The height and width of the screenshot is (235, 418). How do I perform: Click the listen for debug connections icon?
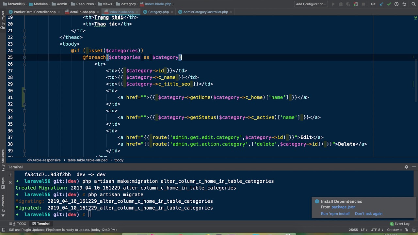click(x=356, y=4)
